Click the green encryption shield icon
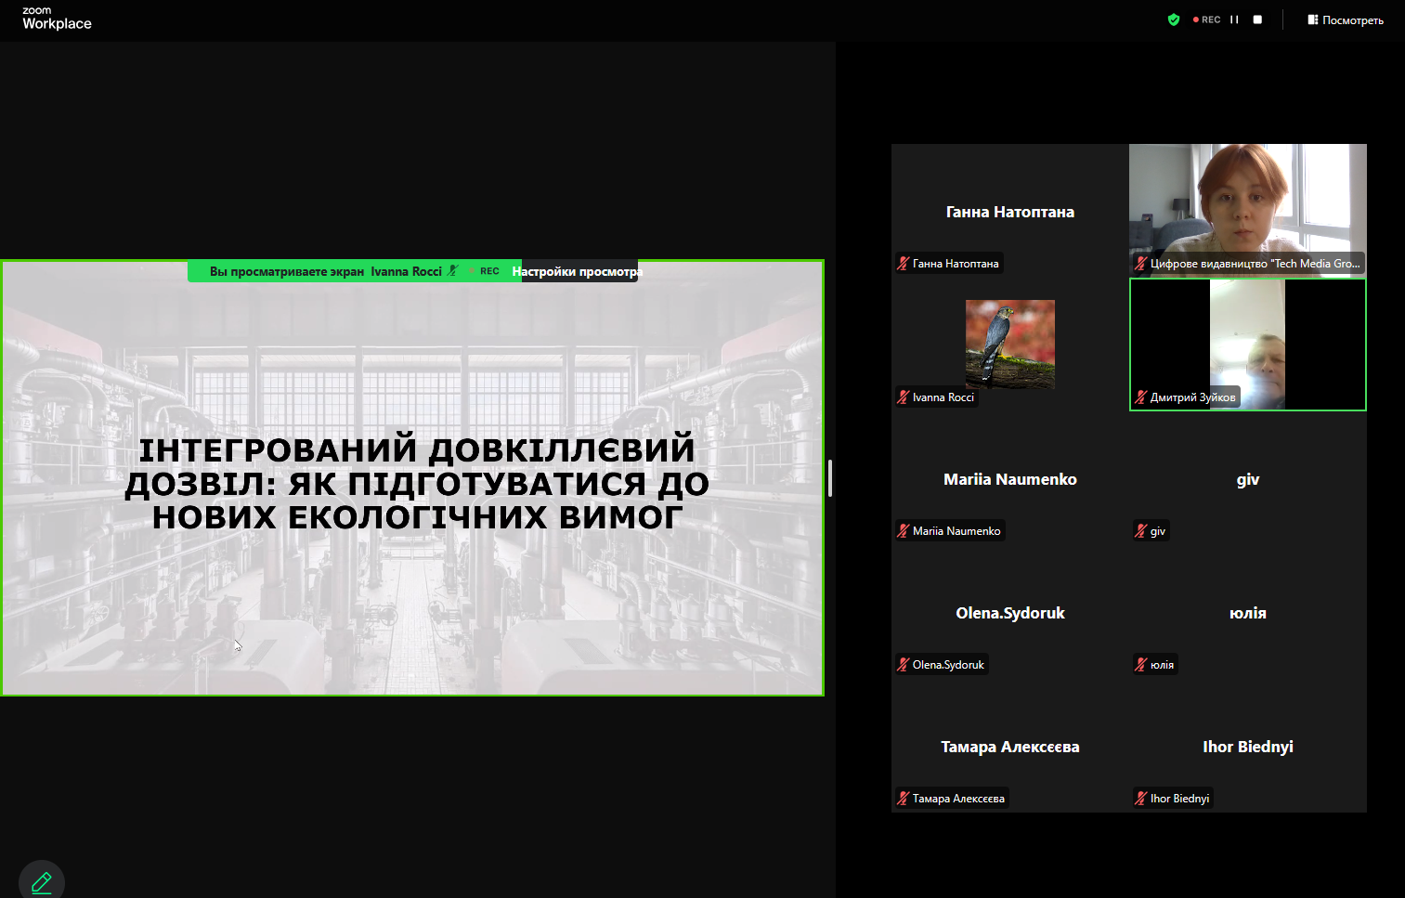The image size is (1405, 898). pyautogui.click(x=1174, y=20)
